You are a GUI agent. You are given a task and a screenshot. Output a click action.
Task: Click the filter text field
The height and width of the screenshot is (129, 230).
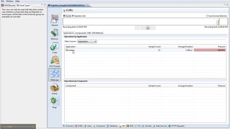(162, 42)
